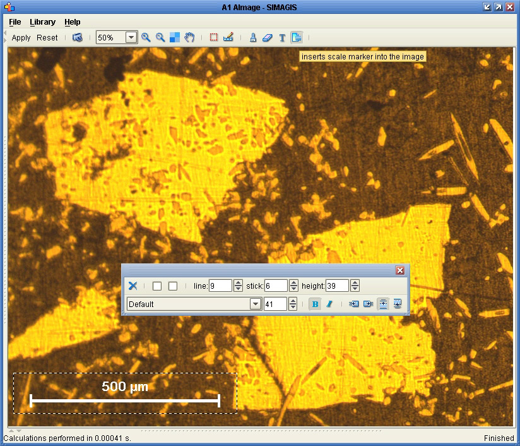Image resolution: width=520 pixels, height=446 pixels.
Task: Open the Library menu
Action: point(42,22)
